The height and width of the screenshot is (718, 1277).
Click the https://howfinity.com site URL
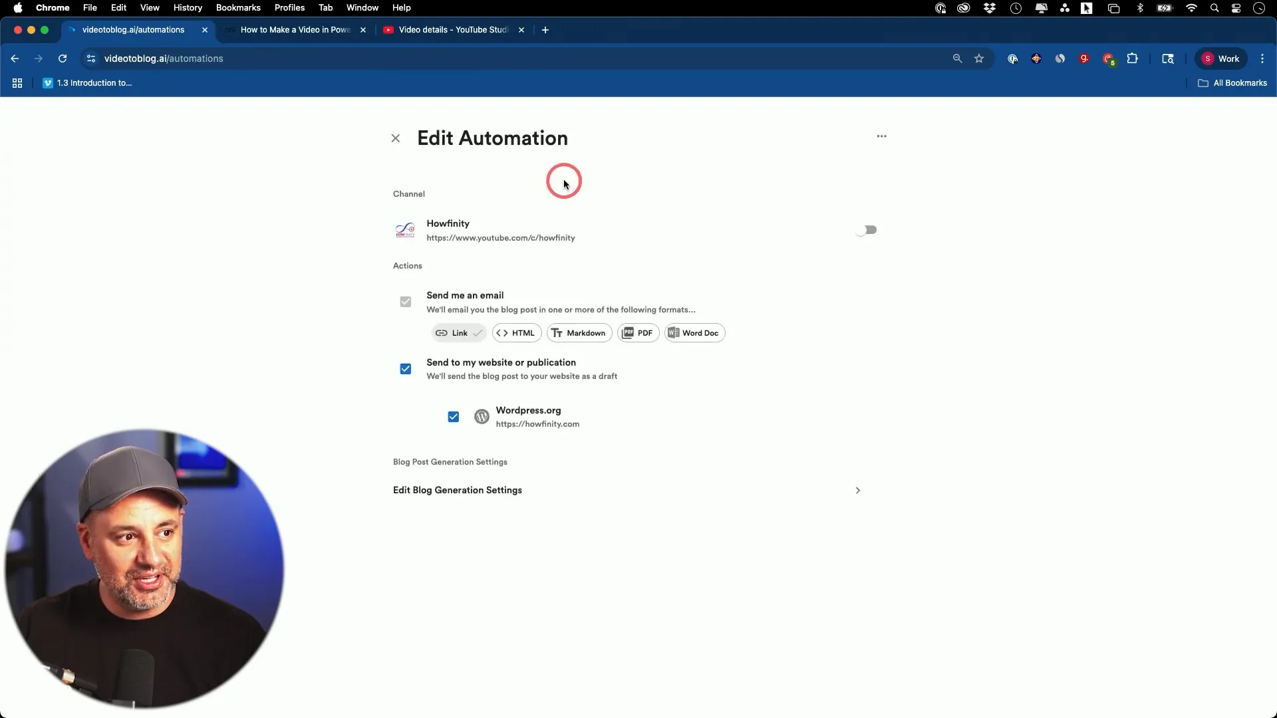537,424
